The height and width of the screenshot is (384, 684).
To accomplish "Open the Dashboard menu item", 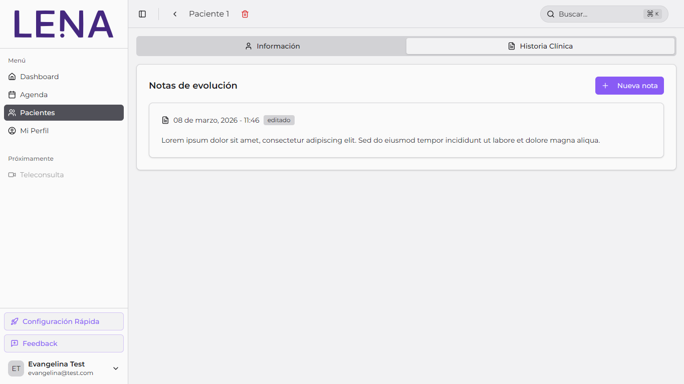I will pos(64,77).
